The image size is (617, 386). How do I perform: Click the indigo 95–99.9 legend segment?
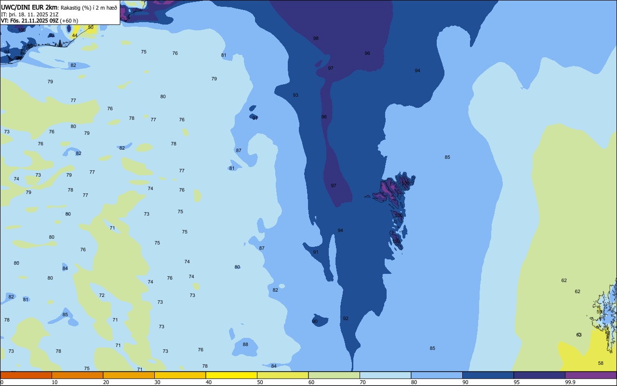coord(539,375)
